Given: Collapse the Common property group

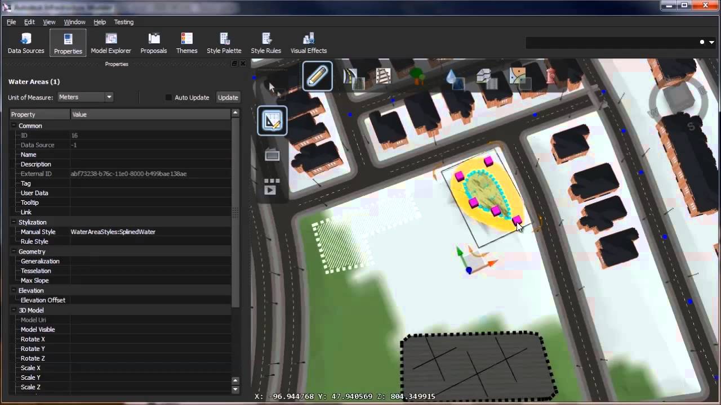Looking at the screenshot, I should (x=13, y=125).
